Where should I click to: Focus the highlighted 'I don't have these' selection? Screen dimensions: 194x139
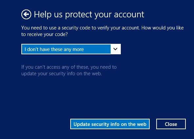pos(66,49)
